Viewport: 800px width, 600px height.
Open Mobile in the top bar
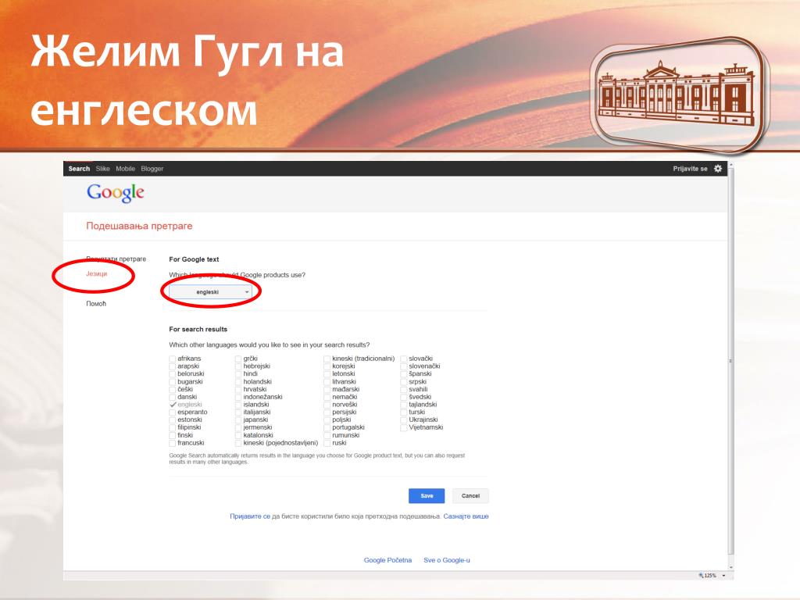(125, 169)
